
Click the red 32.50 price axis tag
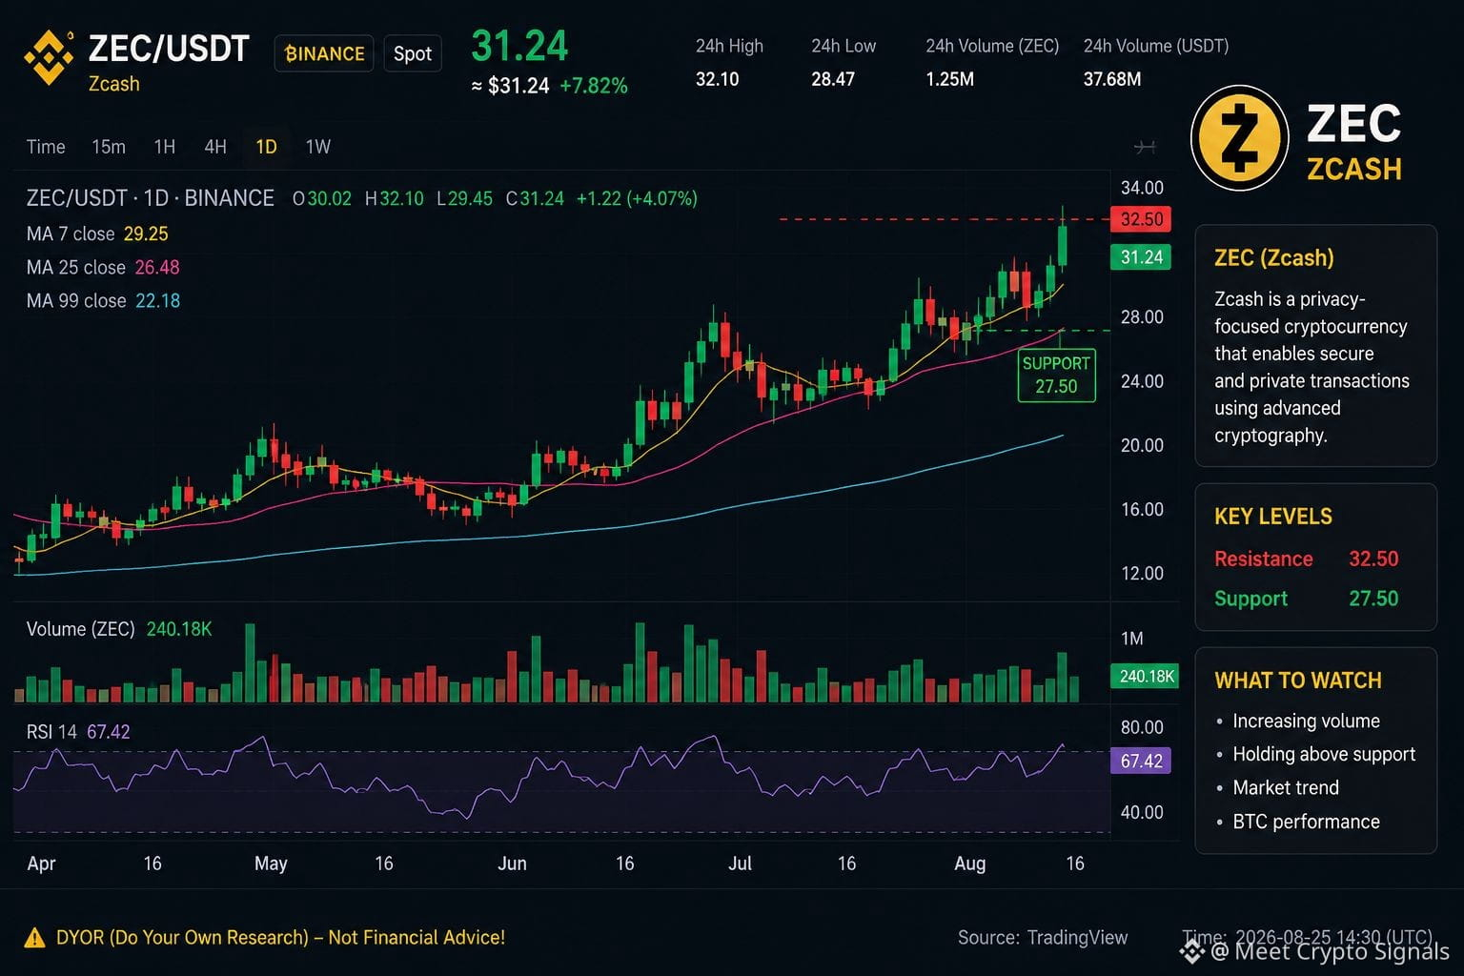(1141, 219)
